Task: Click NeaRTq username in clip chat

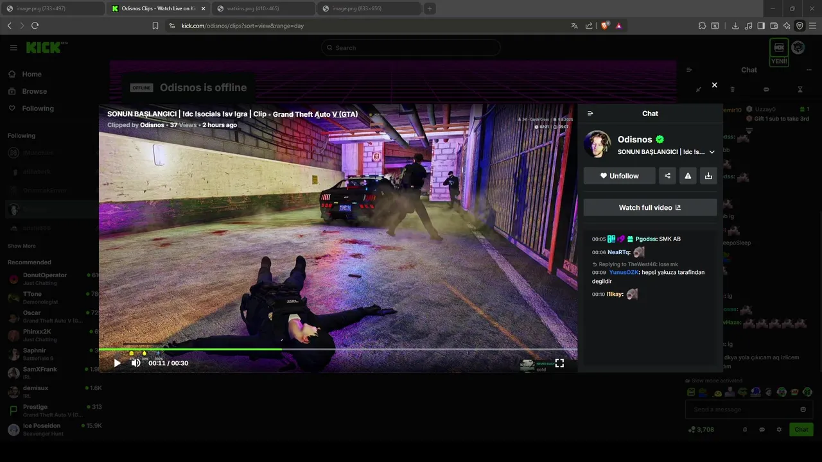Action: 619,252
